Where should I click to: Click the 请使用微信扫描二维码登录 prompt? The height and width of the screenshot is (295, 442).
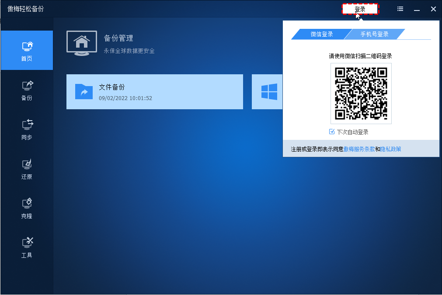pos(361,56)
